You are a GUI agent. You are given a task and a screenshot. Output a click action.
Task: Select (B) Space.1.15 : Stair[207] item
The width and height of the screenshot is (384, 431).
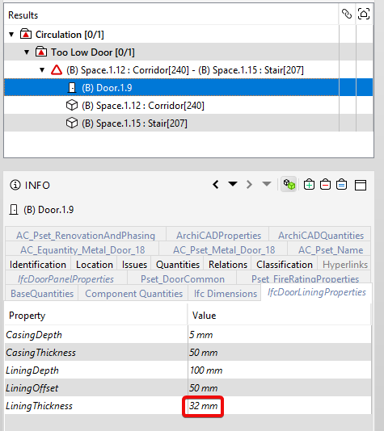pyautogui.click(x=134, y=123)
